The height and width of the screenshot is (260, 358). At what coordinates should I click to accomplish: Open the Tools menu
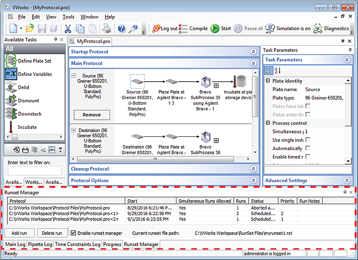click(68, 17)
